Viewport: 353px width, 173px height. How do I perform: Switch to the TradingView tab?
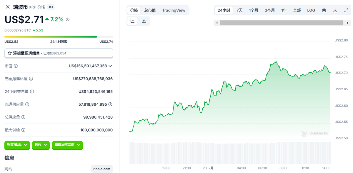[174, 10]
